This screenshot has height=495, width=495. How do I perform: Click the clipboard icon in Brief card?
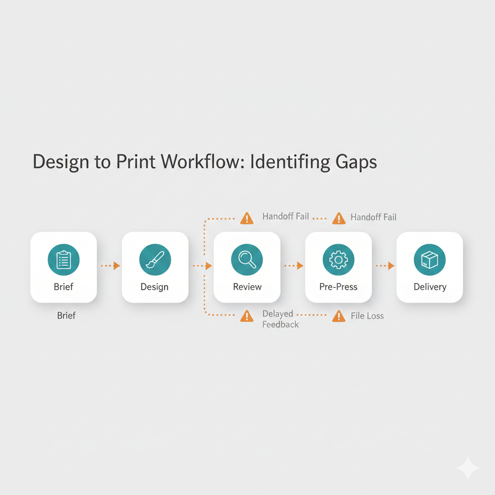(x=63, y=260)
